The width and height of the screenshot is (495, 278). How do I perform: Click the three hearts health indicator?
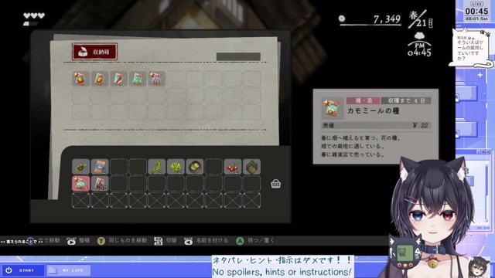coord(34,15)
